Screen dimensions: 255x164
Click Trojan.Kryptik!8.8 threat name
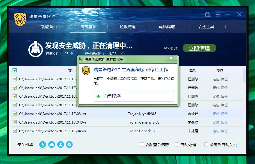pyautogui.click(x=142, y=114)
